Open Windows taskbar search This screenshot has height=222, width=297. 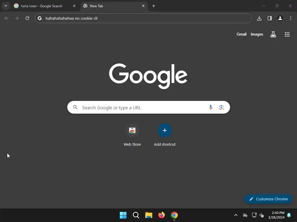136,215
